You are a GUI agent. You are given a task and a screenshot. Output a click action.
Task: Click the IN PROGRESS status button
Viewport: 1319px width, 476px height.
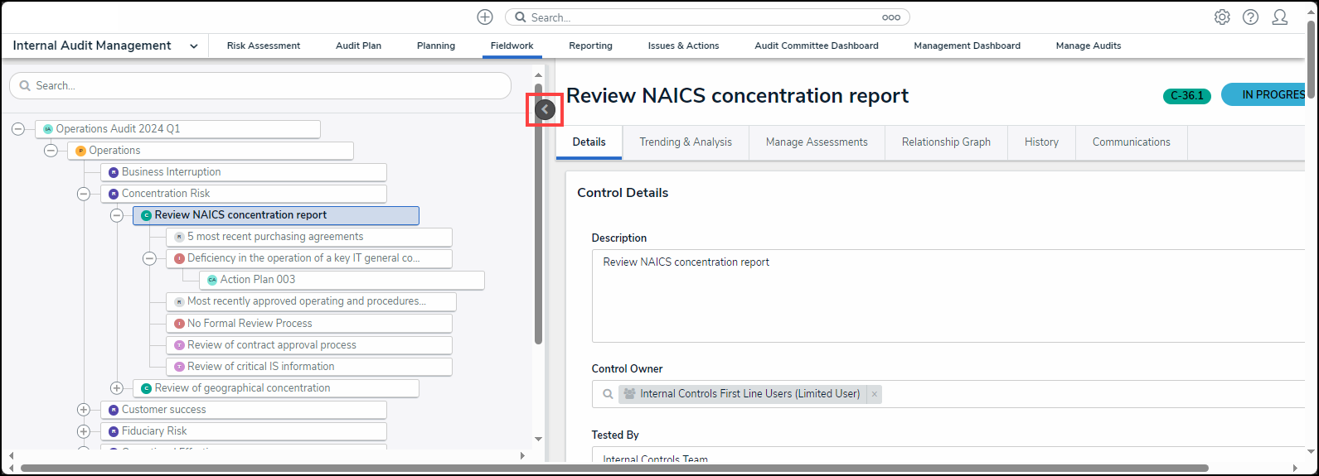coord(1264,95)
